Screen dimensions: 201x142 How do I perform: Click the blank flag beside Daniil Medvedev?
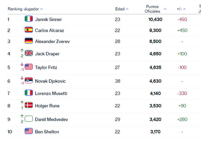[29, 119]
